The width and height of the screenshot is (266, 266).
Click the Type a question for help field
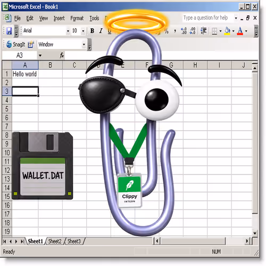click(208, 18)
